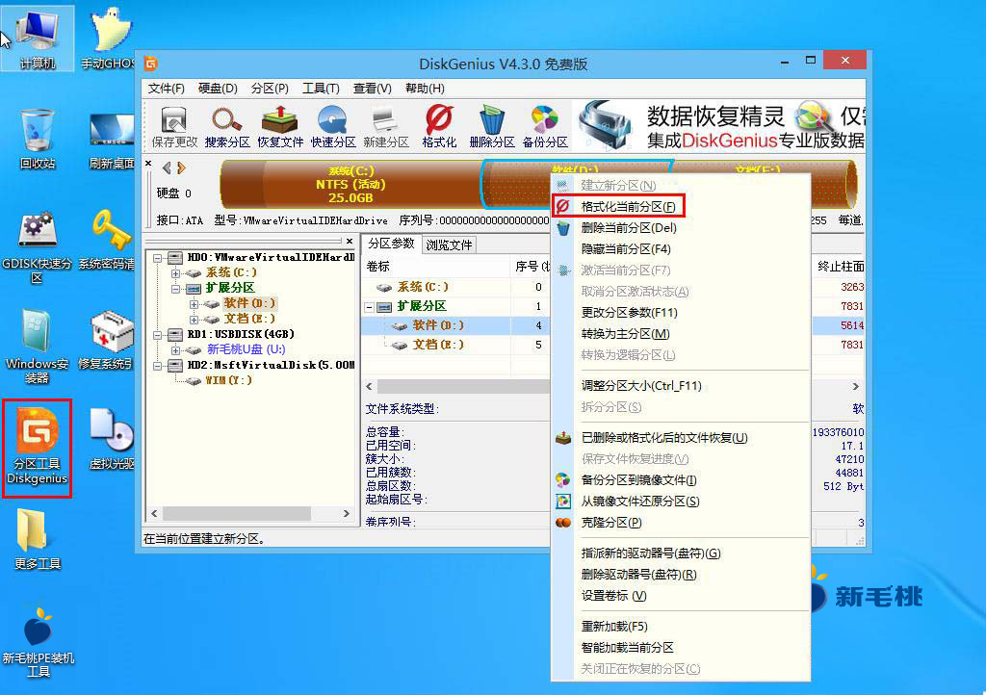The width and height of the screenshot is (986, 695).
Task: Expand the 系统(C:) node in disk tree
Action: coord(175,273)
